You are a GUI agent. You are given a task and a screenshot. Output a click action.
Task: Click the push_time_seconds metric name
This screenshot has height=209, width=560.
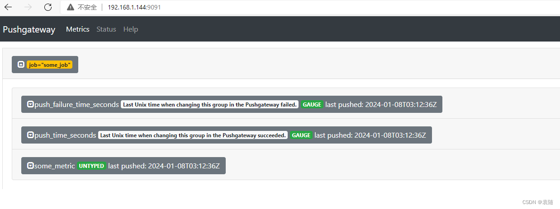click(65, 135)
